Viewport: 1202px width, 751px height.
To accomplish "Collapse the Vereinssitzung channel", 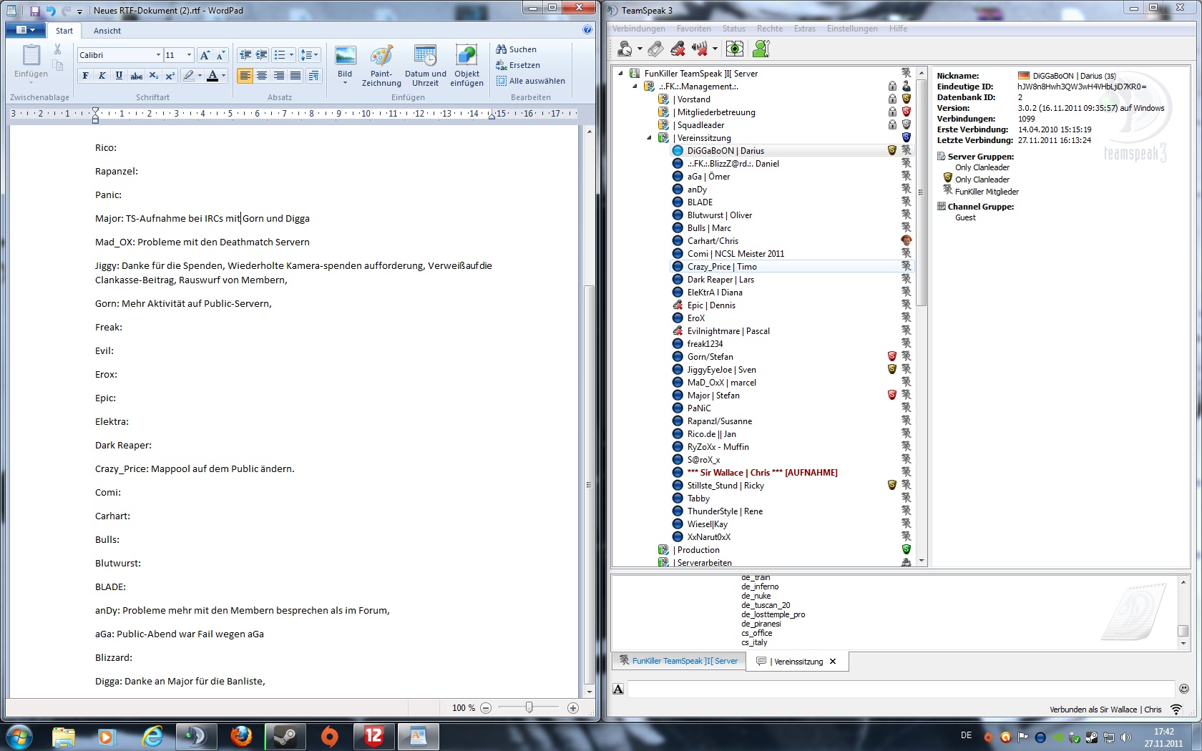I will 650,138.
